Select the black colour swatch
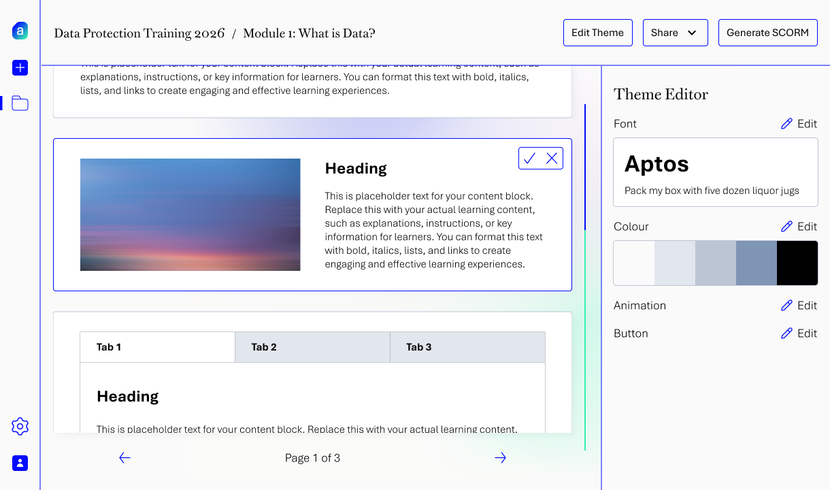The width and height of the screenshot is (830, 490). click(x=797, y=263)
